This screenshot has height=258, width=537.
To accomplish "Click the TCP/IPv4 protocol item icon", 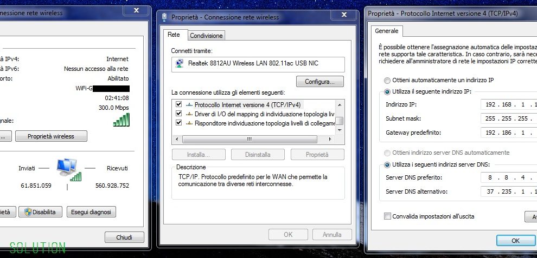I will tap(189, 105).
